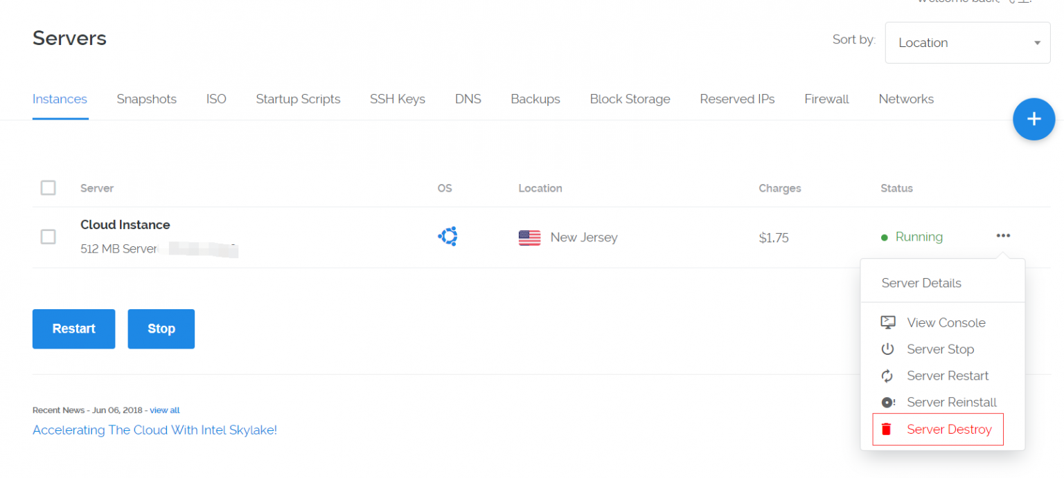The width and height of the screenshot is (1064, 478).
Task: Open the Cloud Instance server name
Action: pos(125,225)
